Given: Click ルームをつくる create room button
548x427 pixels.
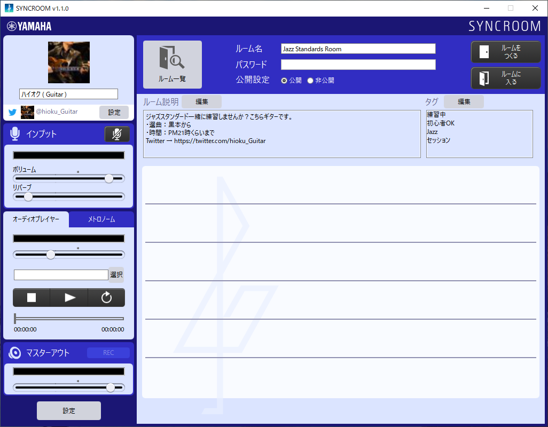Looking at the screenshot, I should [x=506, y=52].
